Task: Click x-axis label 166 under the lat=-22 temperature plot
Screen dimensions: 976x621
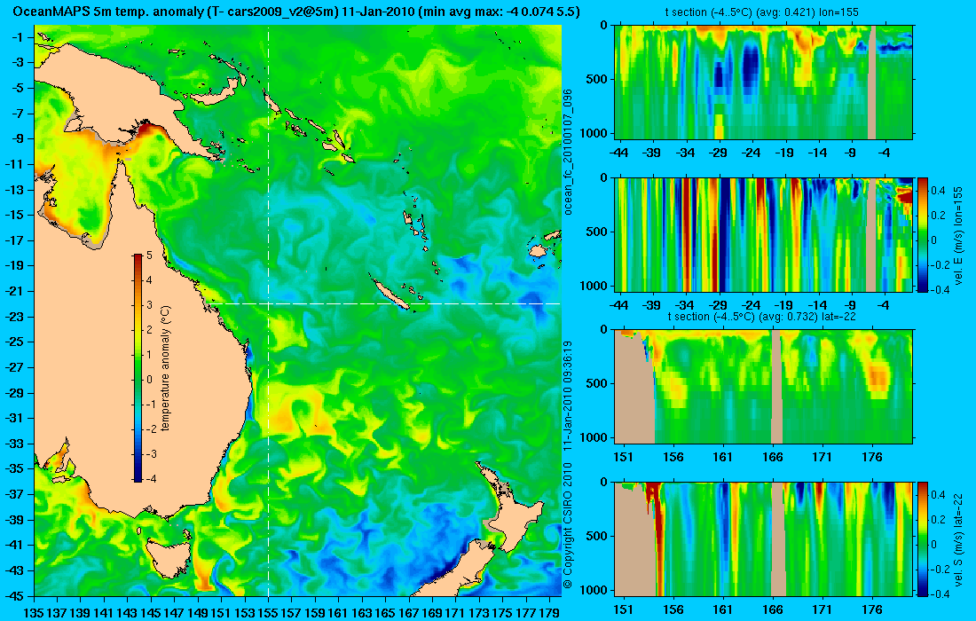Action: point(773,457)
